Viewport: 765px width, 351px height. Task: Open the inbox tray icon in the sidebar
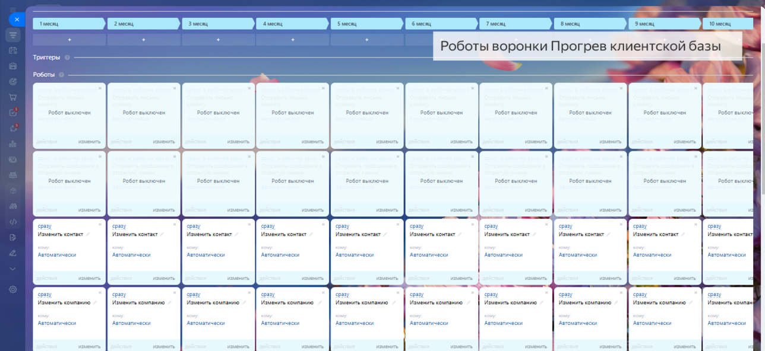coord(12,175)
